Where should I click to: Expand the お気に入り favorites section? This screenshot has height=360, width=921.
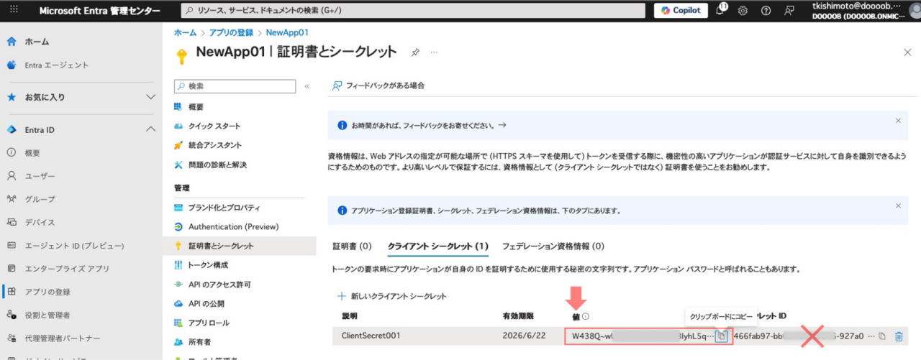(150, 97)
